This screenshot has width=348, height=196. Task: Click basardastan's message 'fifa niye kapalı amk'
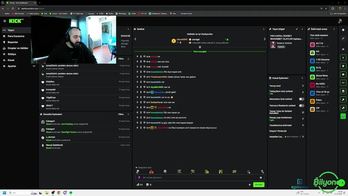click(172, 72)
